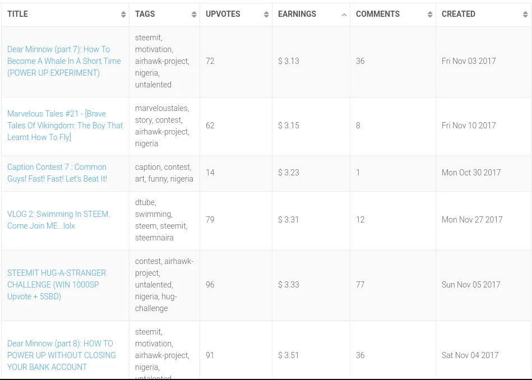Click tags cell for Caption Contest 7 row

click(164, 173)
